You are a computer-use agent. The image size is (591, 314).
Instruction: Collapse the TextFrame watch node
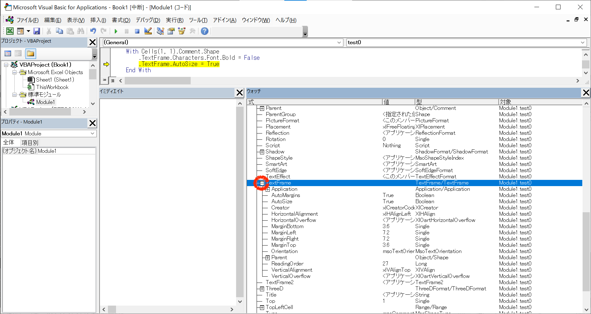(262, 183)
